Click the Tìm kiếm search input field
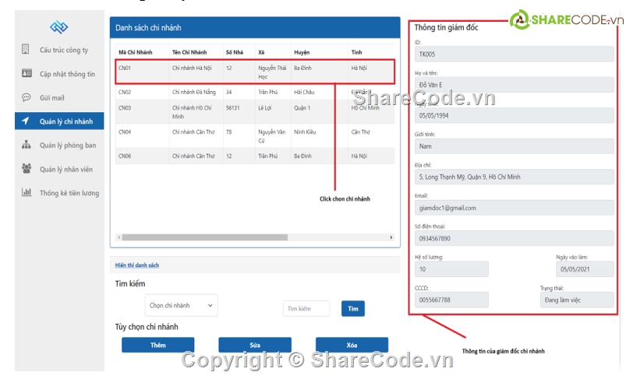Image resolution: width=633 pixels, height=379 pixels. [x=306, y=309]
